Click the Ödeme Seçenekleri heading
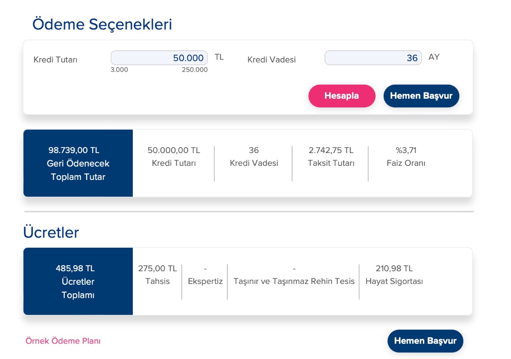This screenshot has height=359, width=511. (x=102, y=24)
